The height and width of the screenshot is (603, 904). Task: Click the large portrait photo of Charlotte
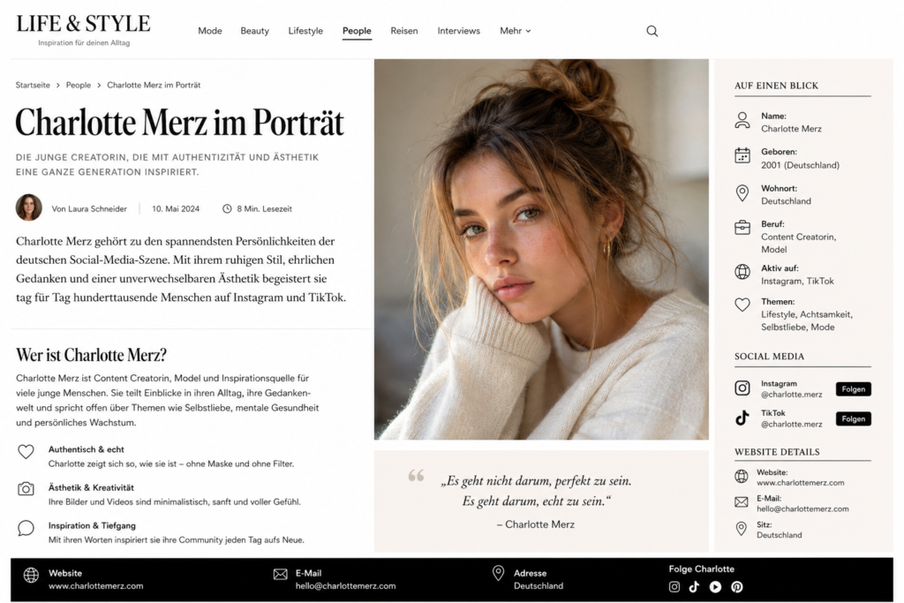[x=541, y=249]
